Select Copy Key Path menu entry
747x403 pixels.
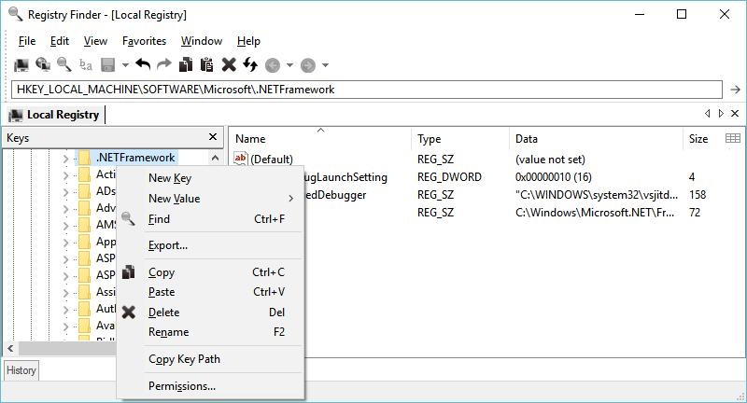point(184,359)
